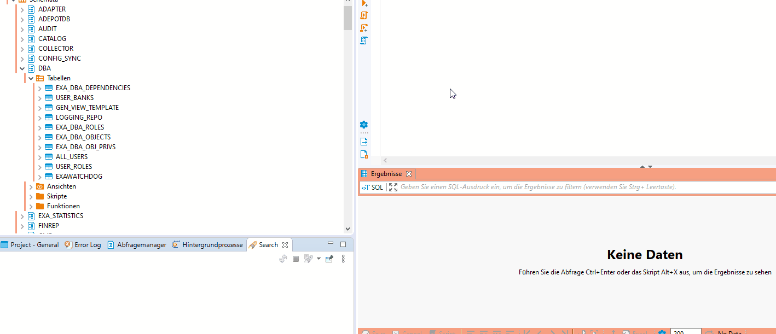Collapse the DBA schema entry
Screen dimensions: 776x334
(x=22, y=68)
